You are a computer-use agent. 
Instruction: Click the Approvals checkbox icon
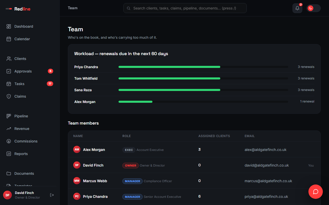[9, 71]
